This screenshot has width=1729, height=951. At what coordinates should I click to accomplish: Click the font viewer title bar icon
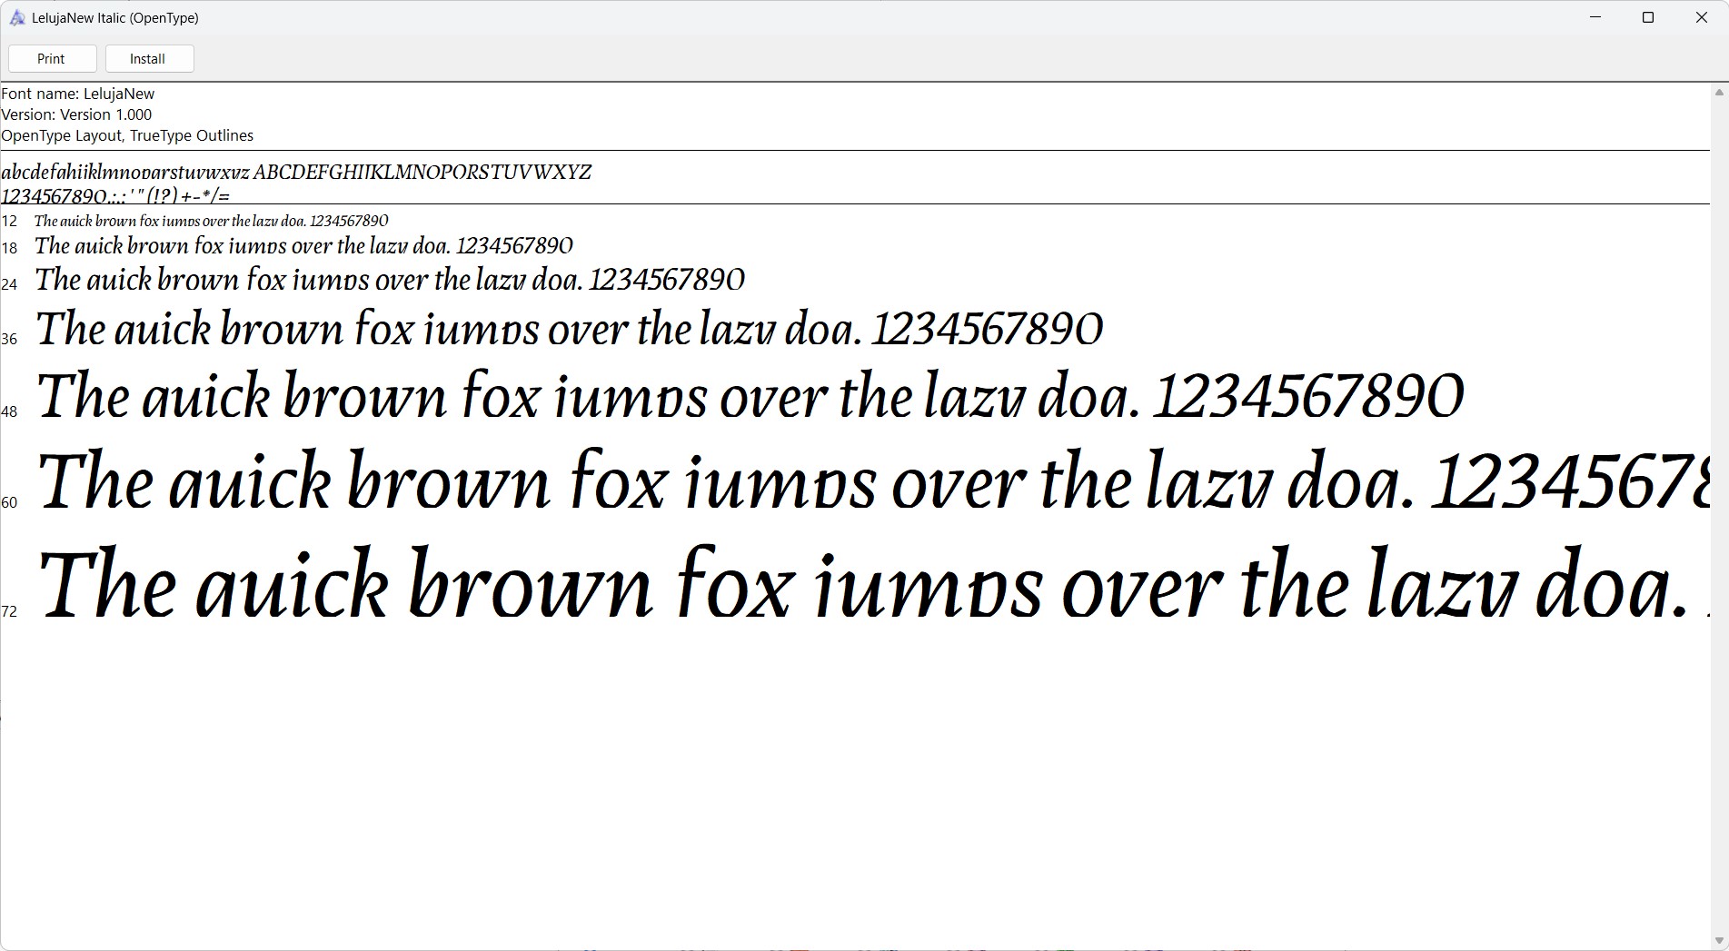[x=17, y=18]
